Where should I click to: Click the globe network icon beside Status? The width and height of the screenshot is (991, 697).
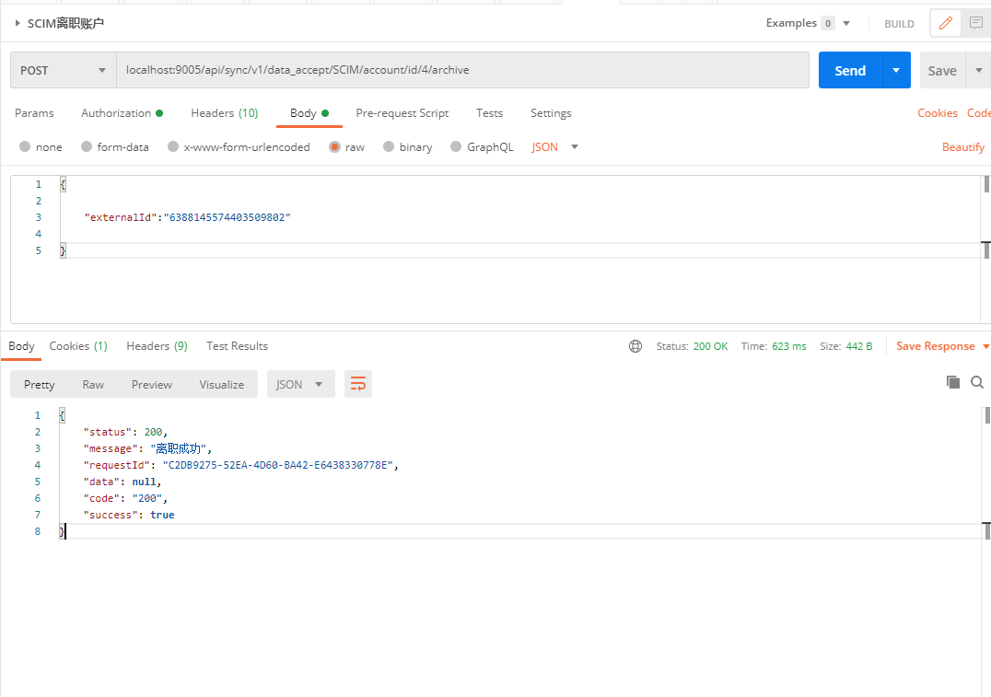coord(635,346)
